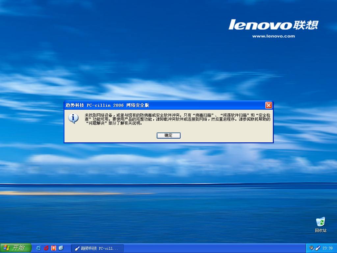The height and width of the screenshot is (253, 337).
Task: Open the fourth quick launch icon beside the taskbar button
Action: click(61, 248)
